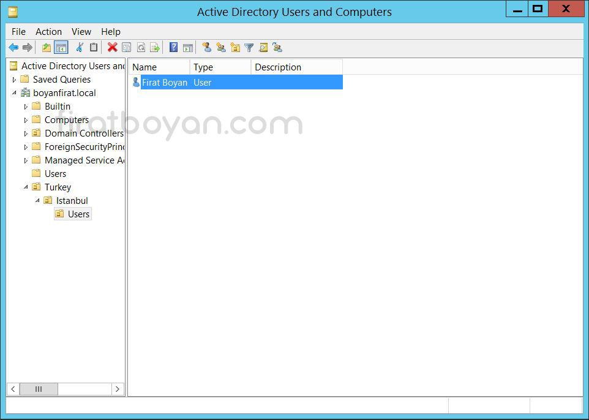Click the tree pane horizontal scrollbar thumb
Viewport: 589px width, 420px height.
coord(39,389)
